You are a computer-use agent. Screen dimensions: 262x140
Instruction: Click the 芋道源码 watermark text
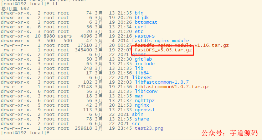[244, 133]
